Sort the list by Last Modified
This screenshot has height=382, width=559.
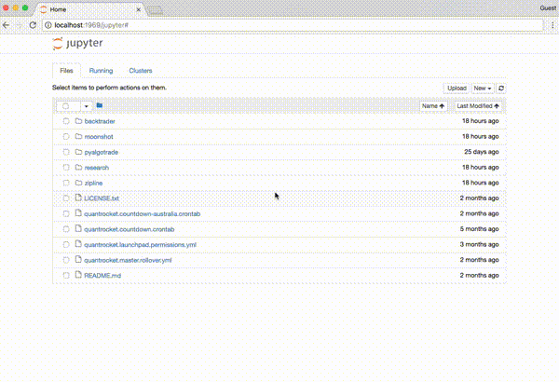pos(478,106)
